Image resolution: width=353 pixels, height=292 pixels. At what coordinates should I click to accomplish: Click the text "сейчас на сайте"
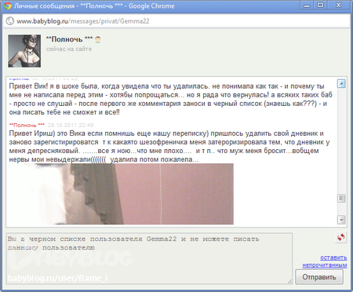coord(69,49)
